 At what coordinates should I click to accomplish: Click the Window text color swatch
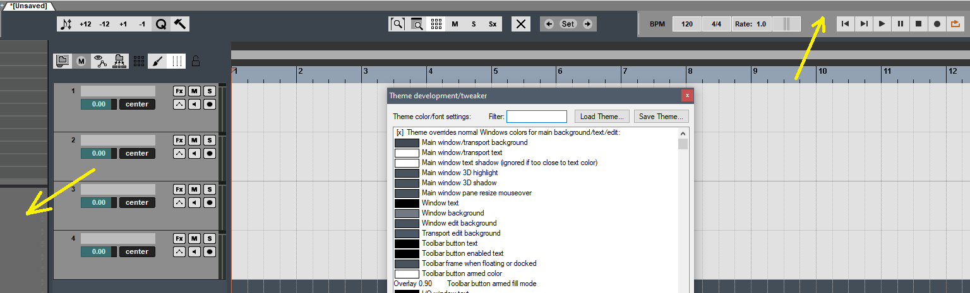pyautogui.click(x=407, y=203)
